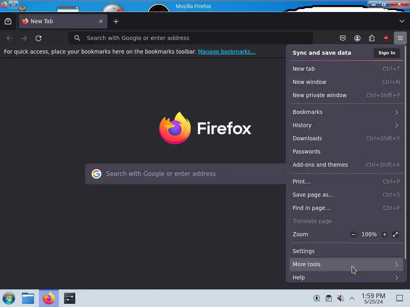Select the New Tab tab
The image size is (410, 307).
coord(63,21)
